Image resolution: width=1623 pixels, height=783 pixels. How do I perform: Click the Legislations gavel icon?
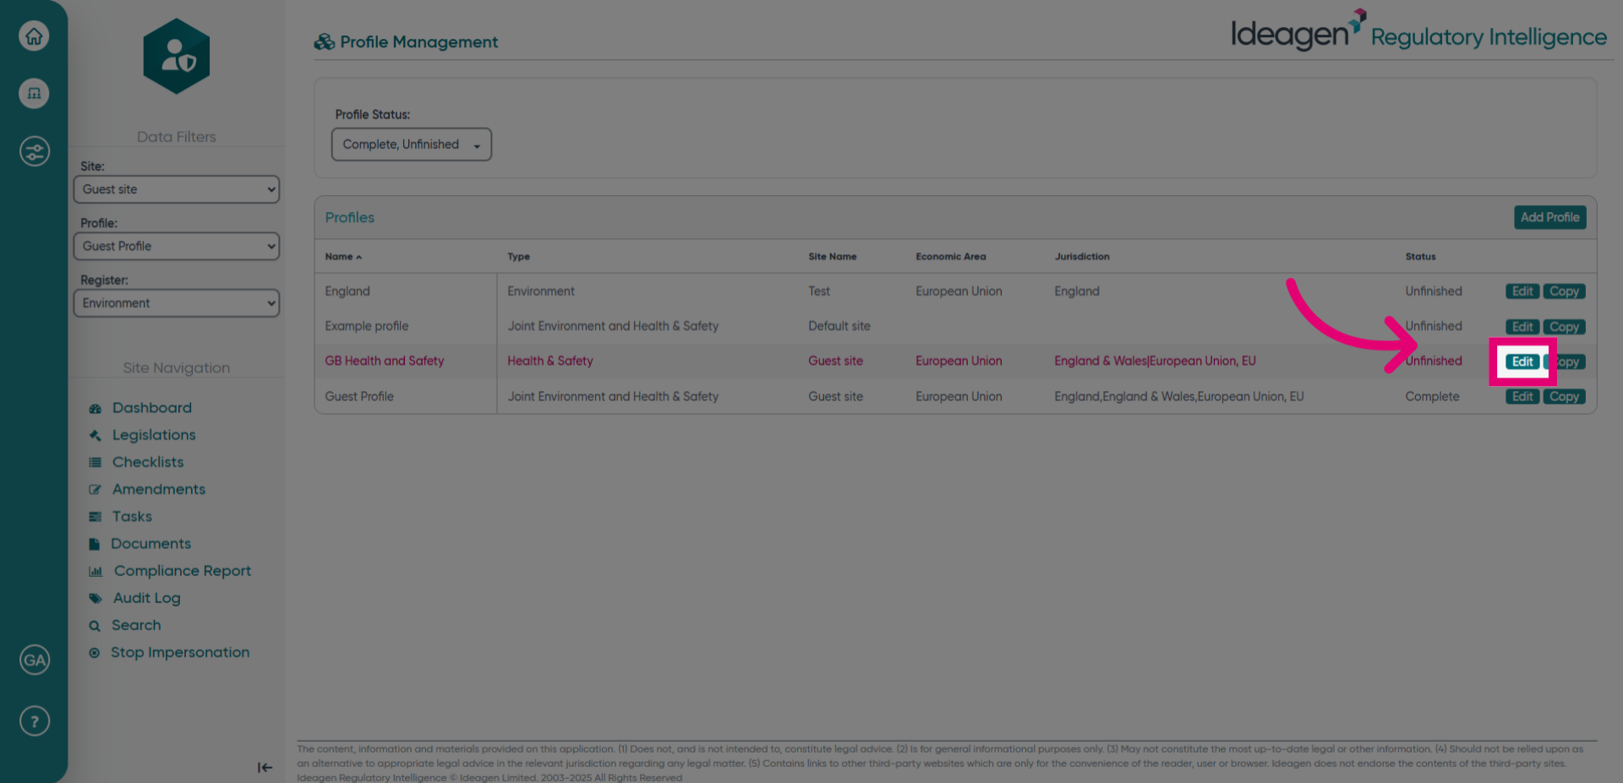[x=96, y=435]
